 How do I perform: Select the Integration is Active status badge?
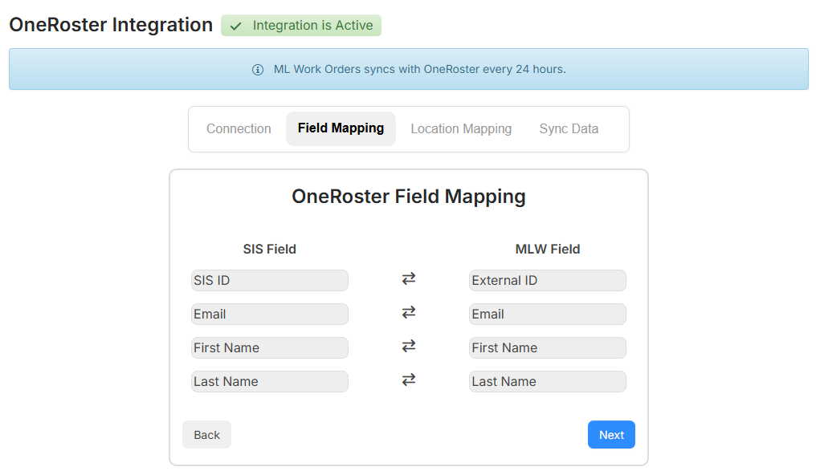(301, 25)
